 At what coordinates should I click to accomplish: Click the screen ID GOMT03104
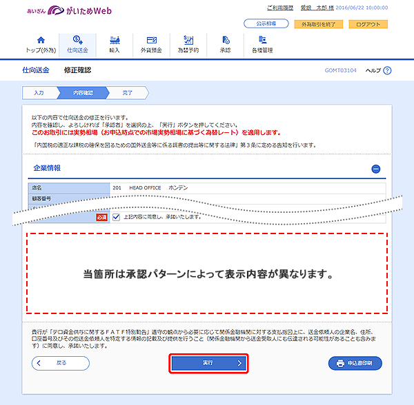pos(340,70)
